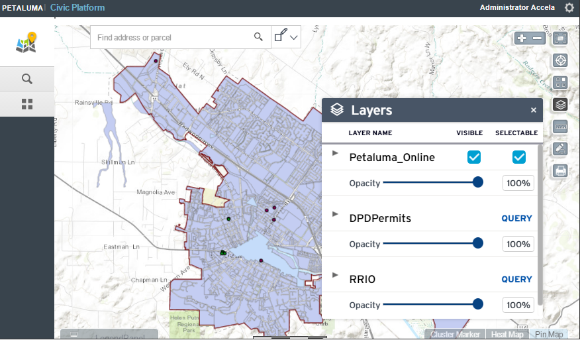Uncheck Petaluma_Online visible checkbox
This screenshot has height=340, width=580.
click(474, 157)
